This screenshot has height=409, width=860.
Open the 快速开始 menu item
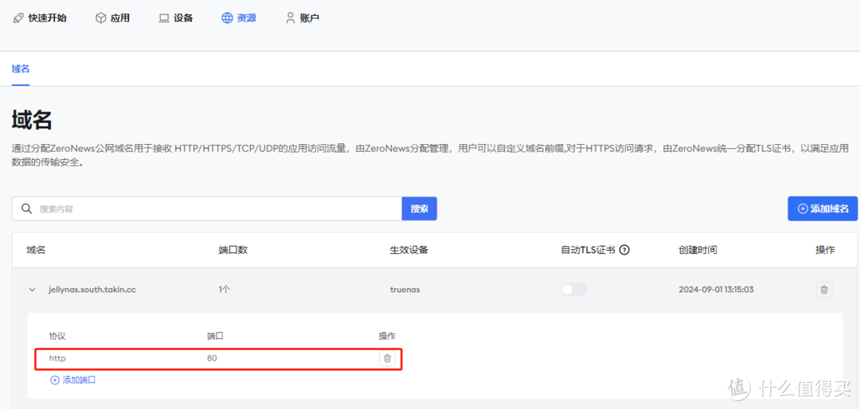(39, 18)
